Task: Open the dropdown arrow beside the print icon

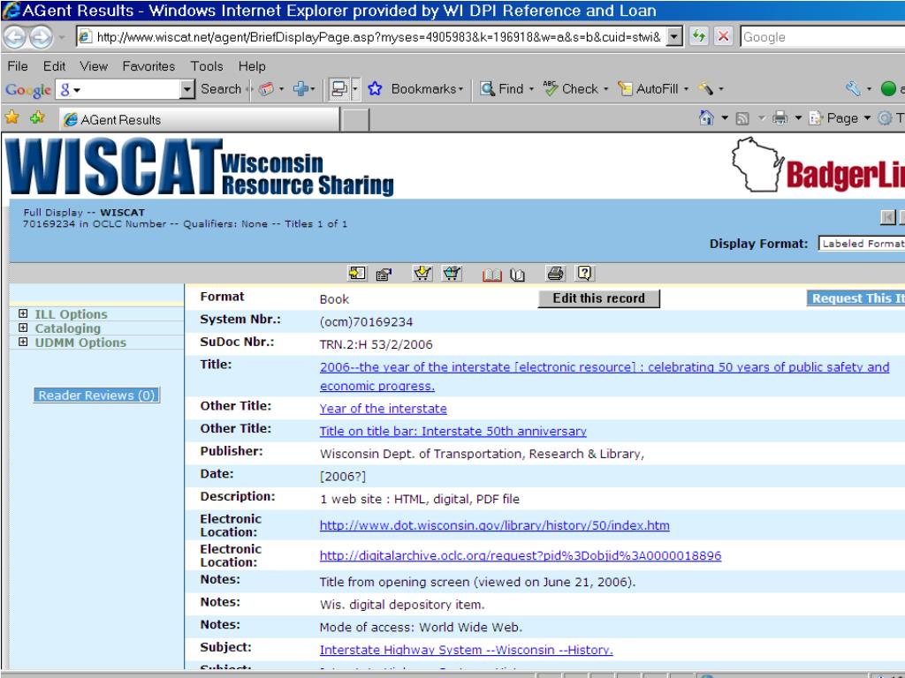Action: (798, 118)
